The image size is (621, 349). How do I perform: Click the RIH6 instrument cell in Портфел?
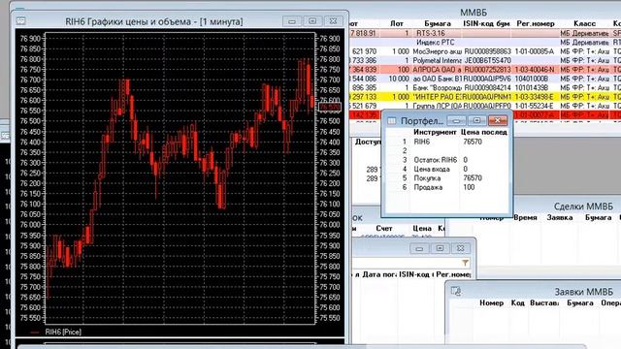coord(422,142)
